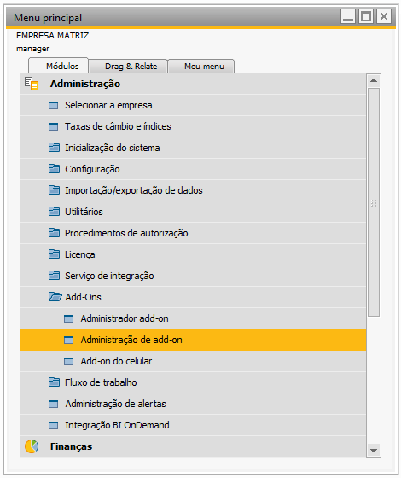
Task: Open Selecionar a empresa entry
Action: [x=108, y=105]
